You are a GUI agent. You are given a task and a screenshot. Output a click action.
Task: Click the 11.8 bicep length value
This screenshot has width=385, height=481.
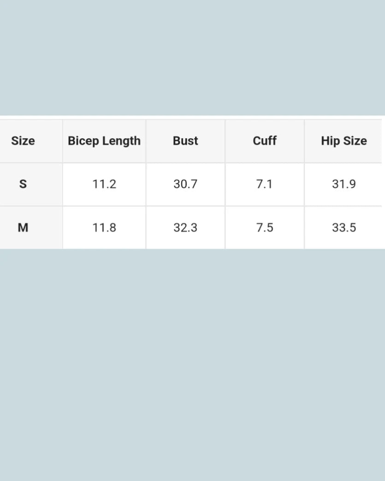104,228
